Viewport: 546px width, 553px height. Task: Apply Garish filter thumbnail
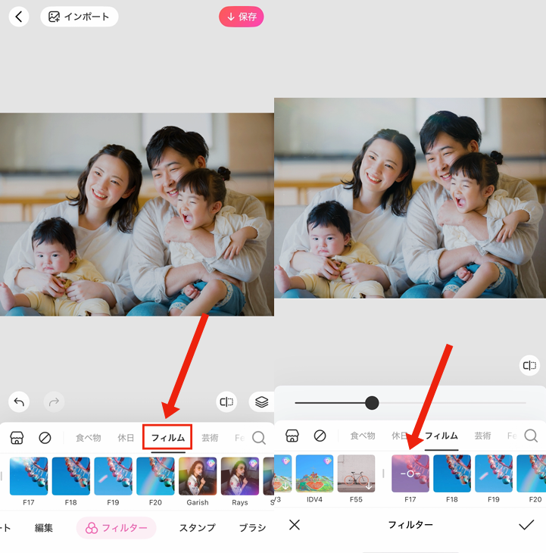tap(198, 476)
